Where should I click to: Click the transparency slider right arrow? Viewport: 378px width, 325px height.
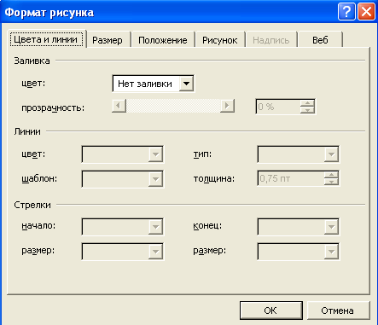[x=227, y=106]
